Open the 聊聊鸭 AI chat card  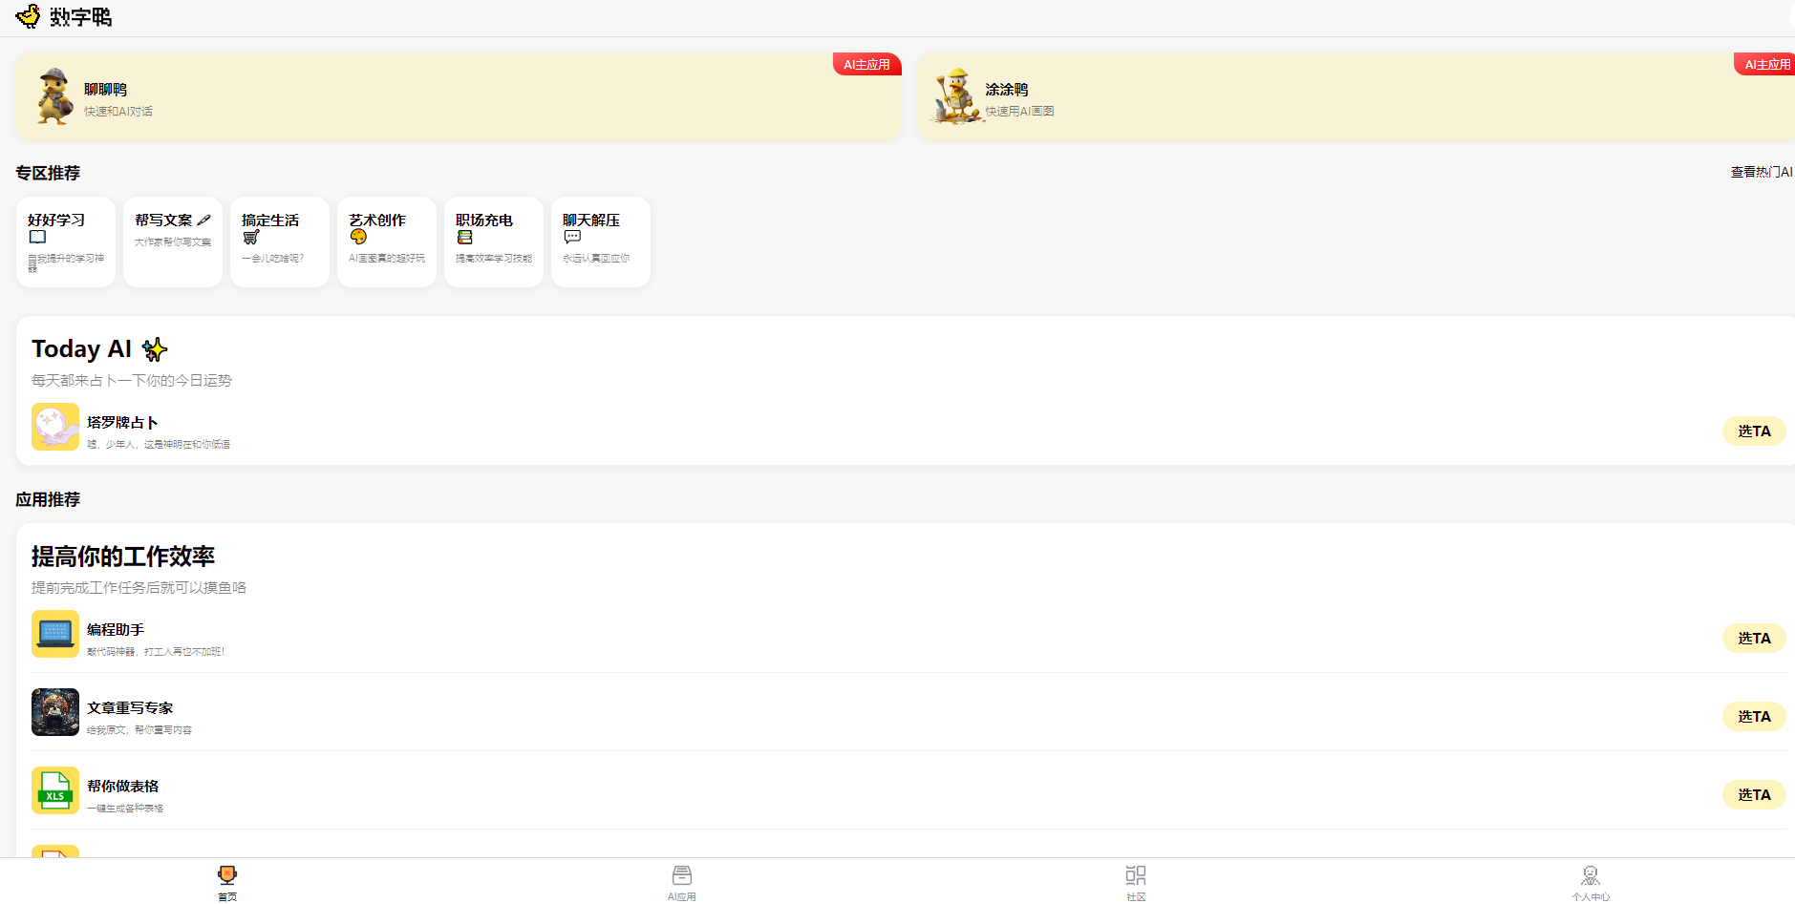click(x=458, y=97)
